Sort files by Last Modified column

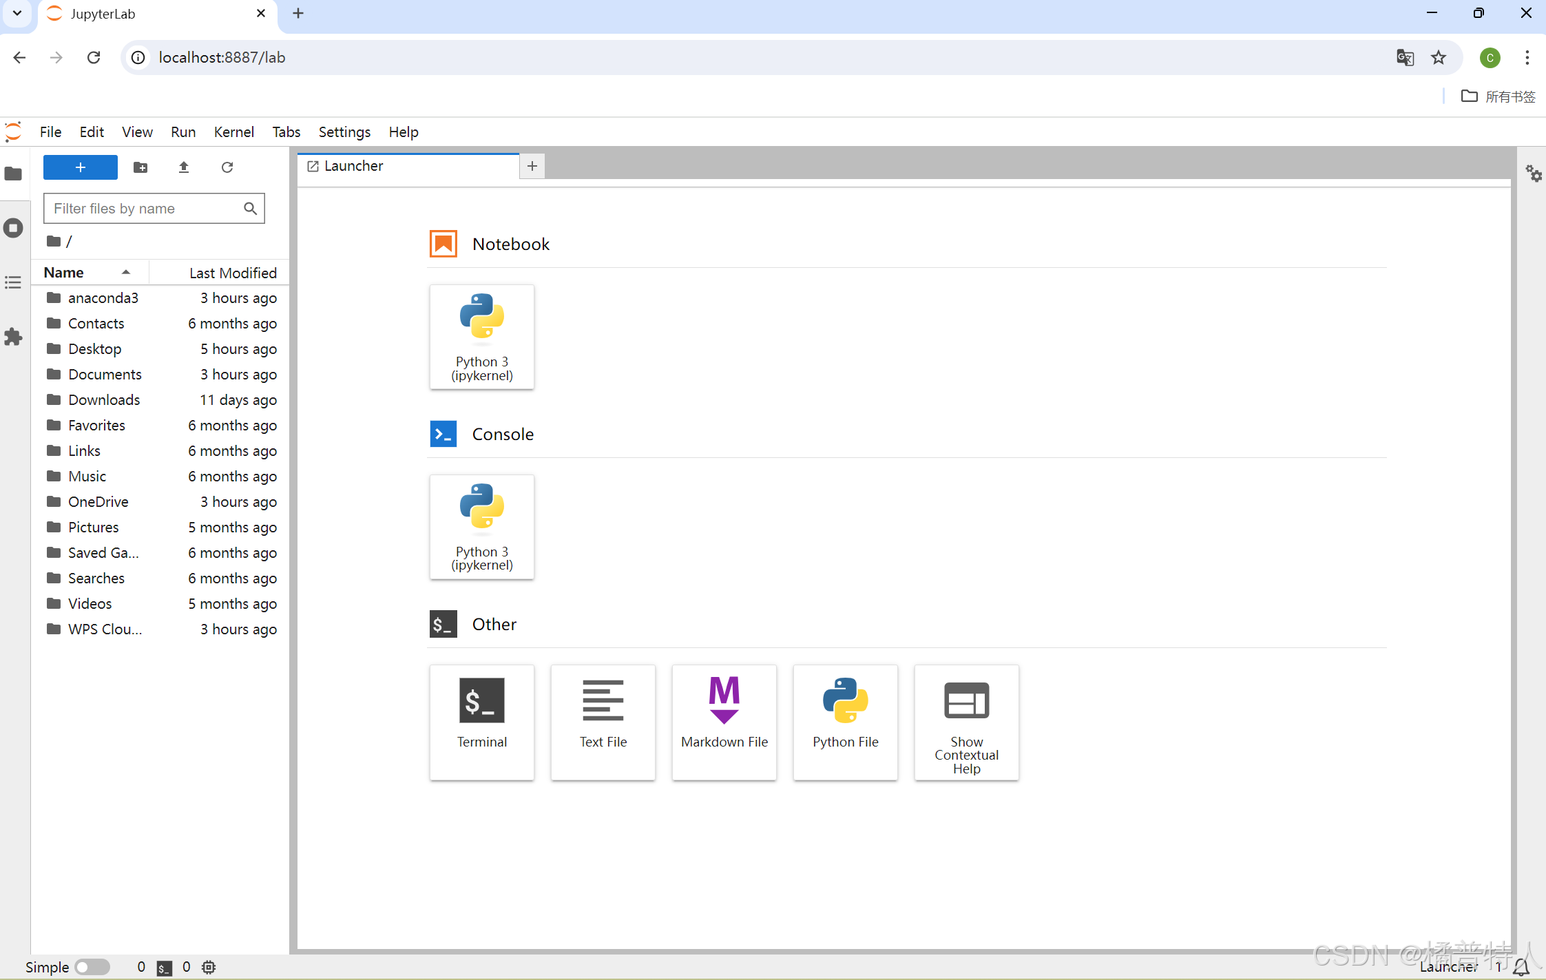220,273
